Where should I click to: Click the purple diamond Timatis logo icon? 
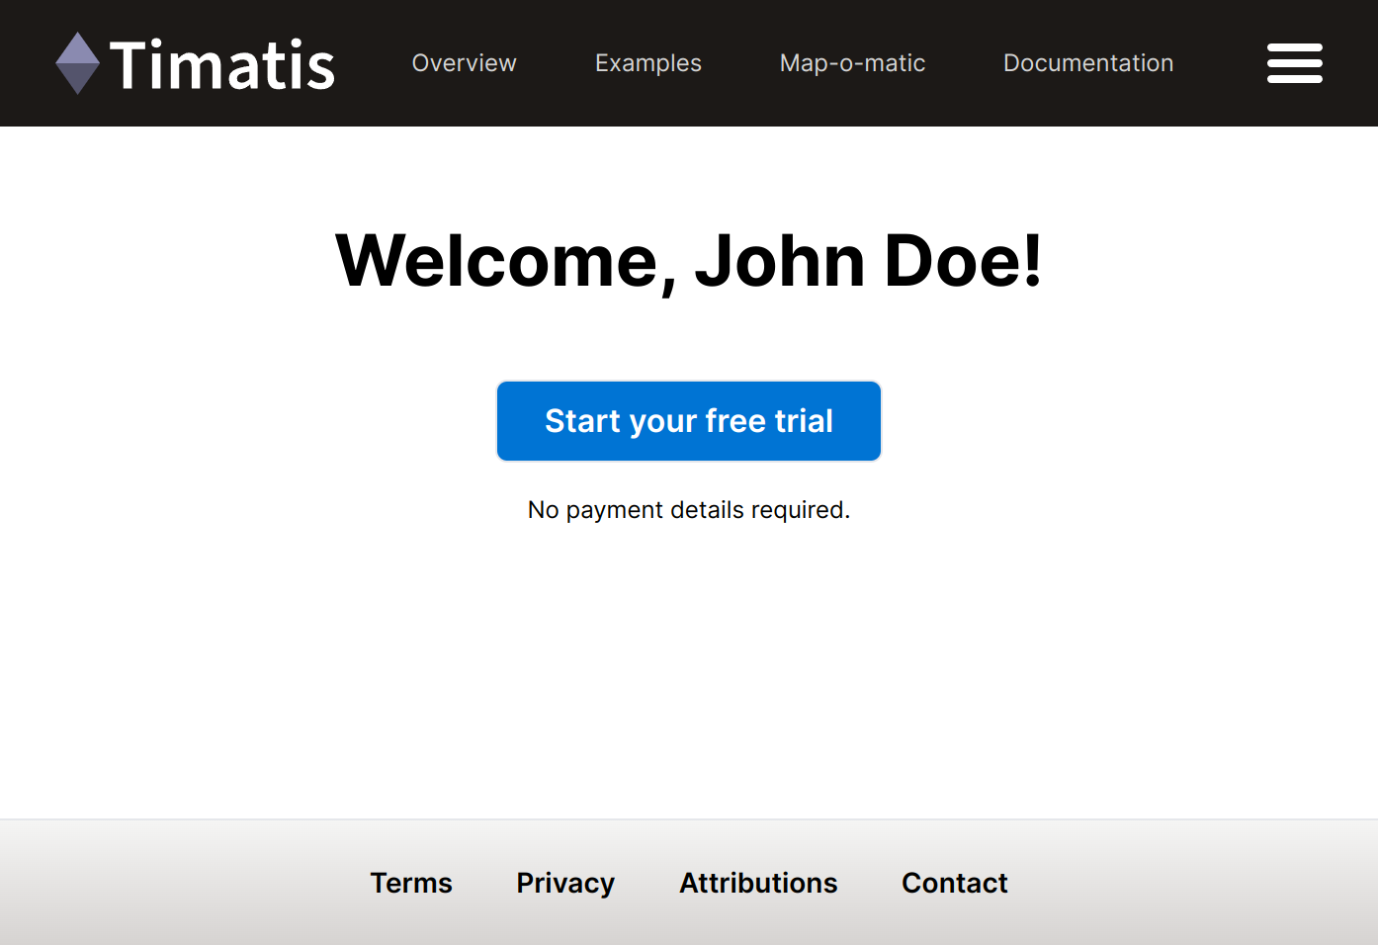pos(77,63)
